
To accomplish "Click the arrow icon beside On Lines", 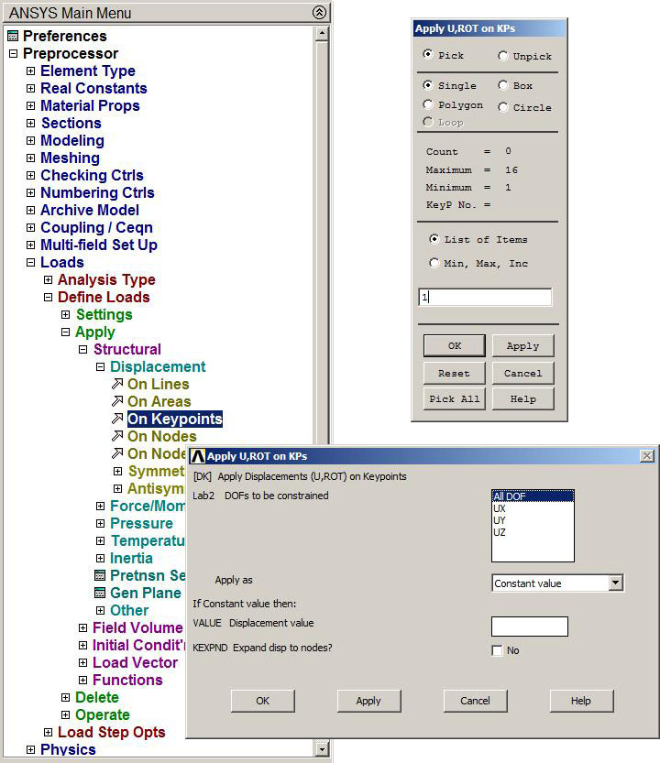I will (x=116, y=385).
